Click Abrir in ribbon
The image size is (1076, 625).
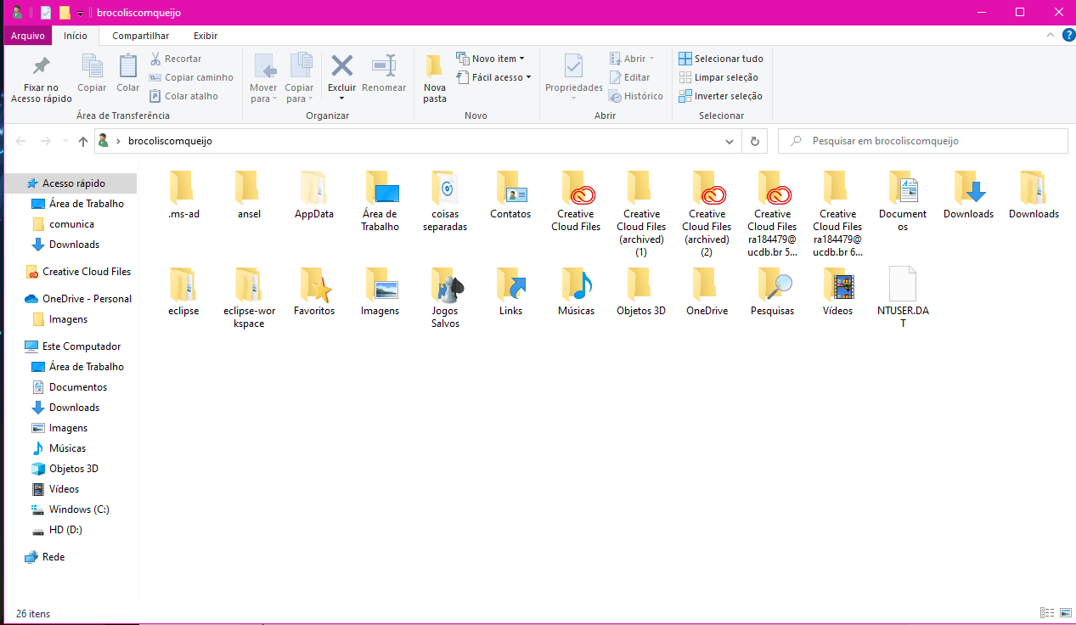point(633,59)
